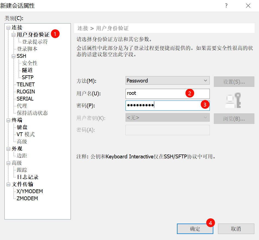The height and width of the screenshot is (240, 259).
Task: Click the 用户名(U): label
Action: click(x=89, y=93)
